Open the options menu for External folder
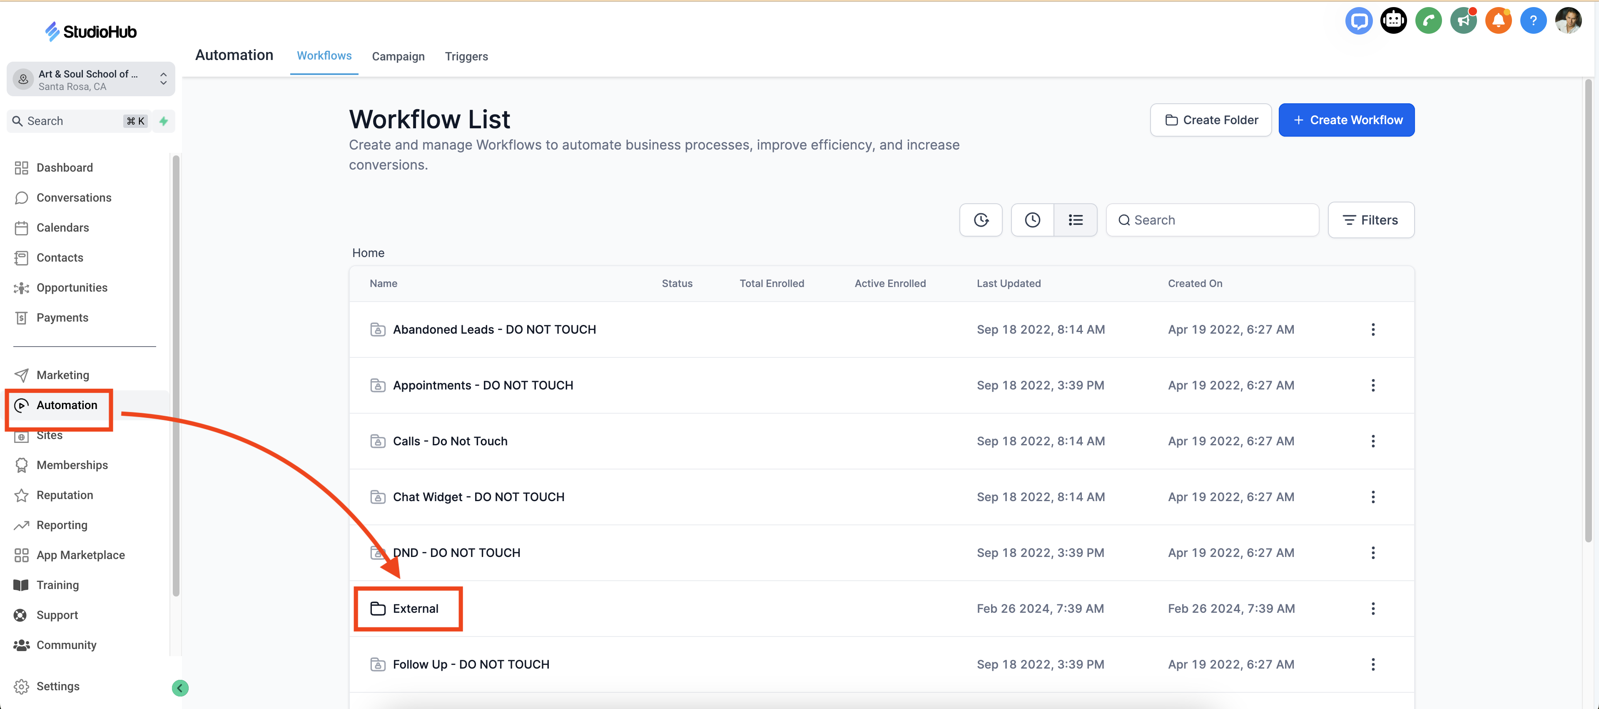Screen dimensions: 1599x709 pos(1372,609)
